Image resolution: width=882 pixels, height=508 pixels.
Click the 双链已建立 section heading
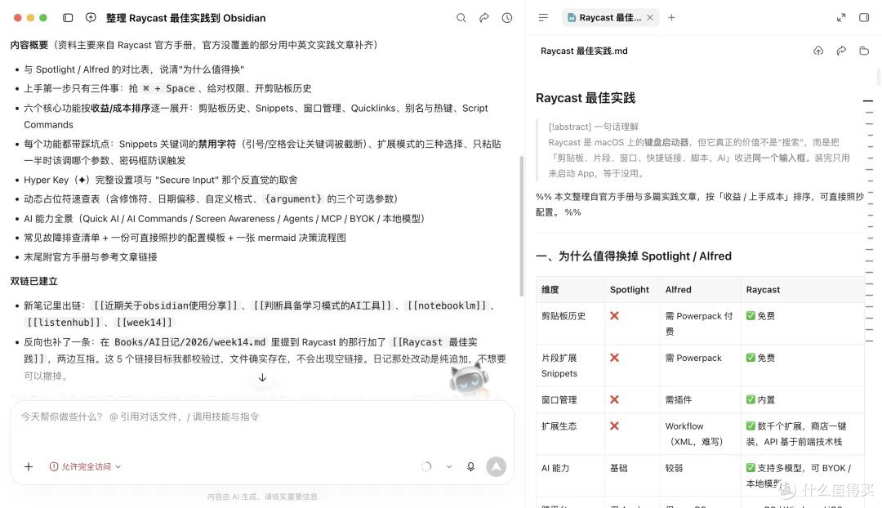(x=33, y=281)
